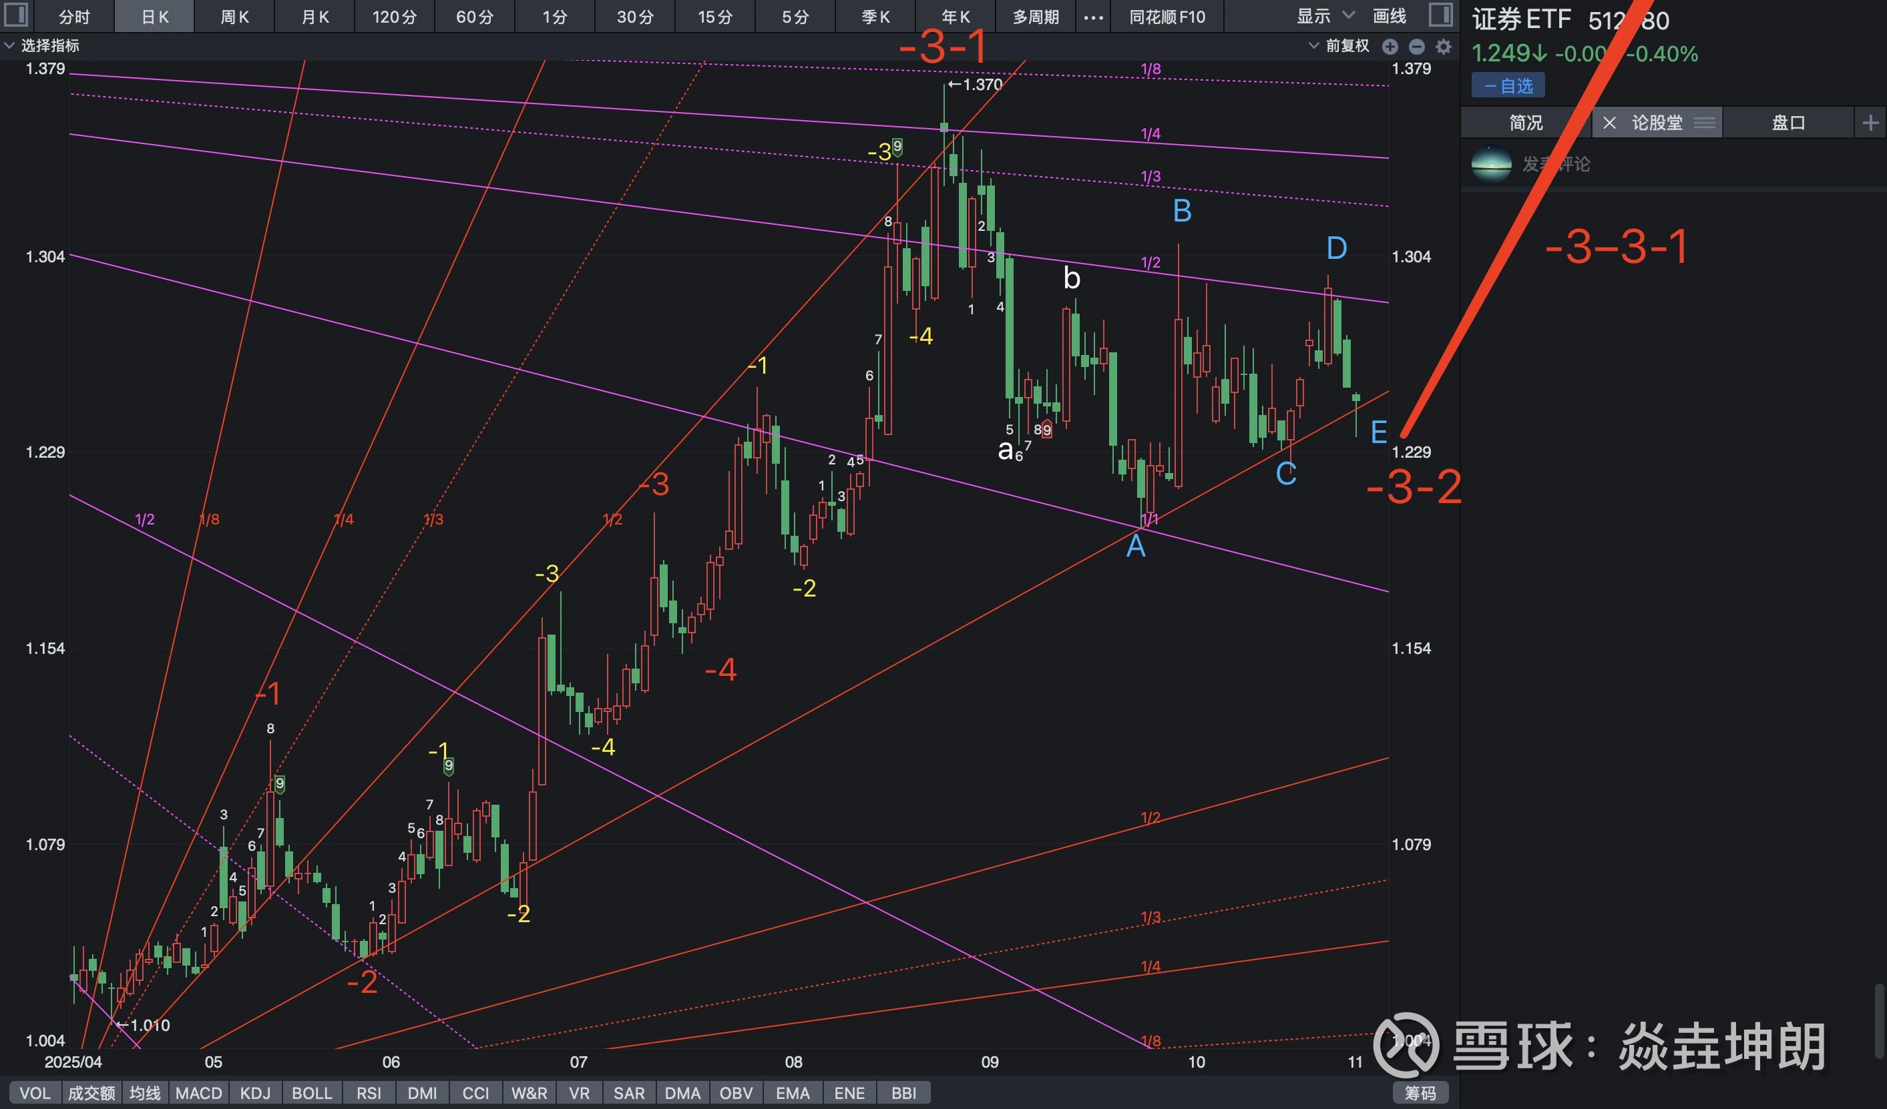The height and width of the screenshot is (1109, 1887).
Task: Zoom out chart with minus icon
Action: pos(1417,47)
